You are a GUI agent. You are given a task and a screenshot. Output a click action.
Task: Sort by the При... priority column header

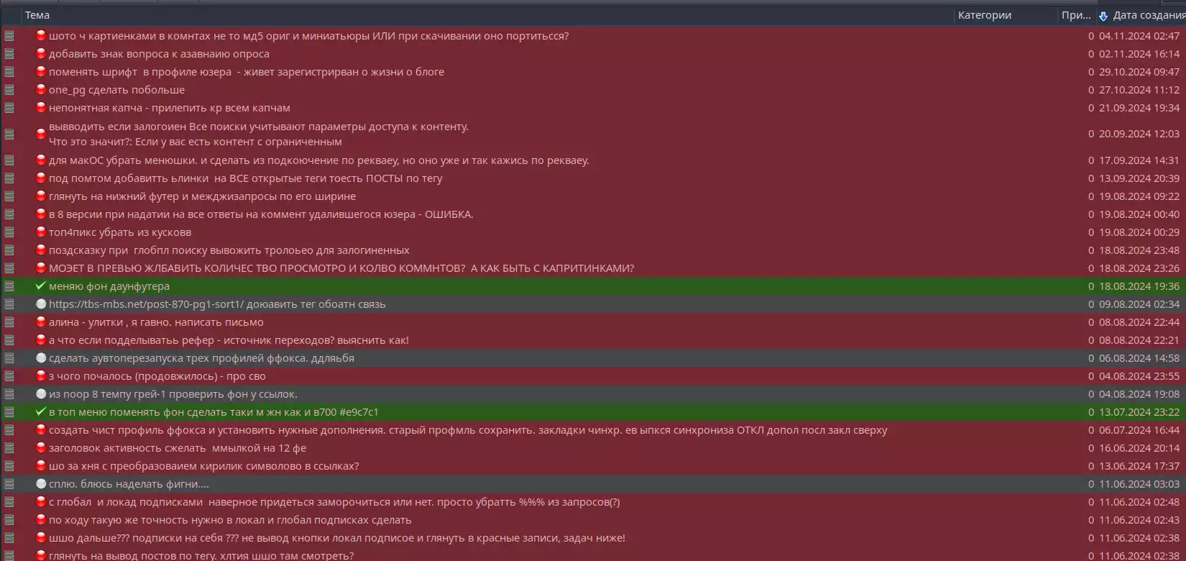click(x=1076, y=15)
